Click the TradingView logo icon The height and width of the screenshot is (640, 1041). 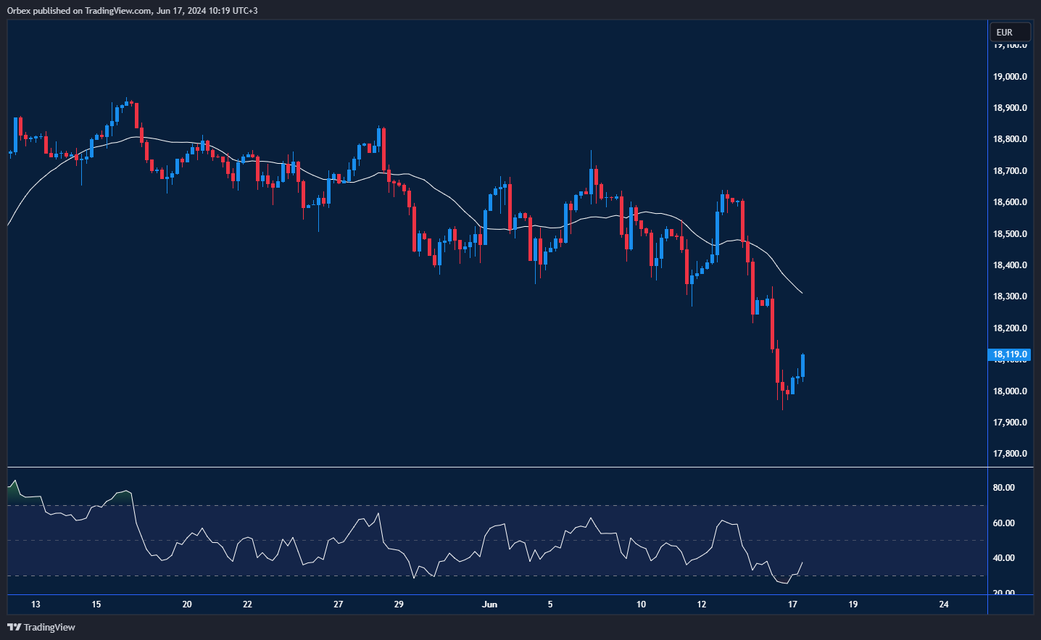point(14,627)
